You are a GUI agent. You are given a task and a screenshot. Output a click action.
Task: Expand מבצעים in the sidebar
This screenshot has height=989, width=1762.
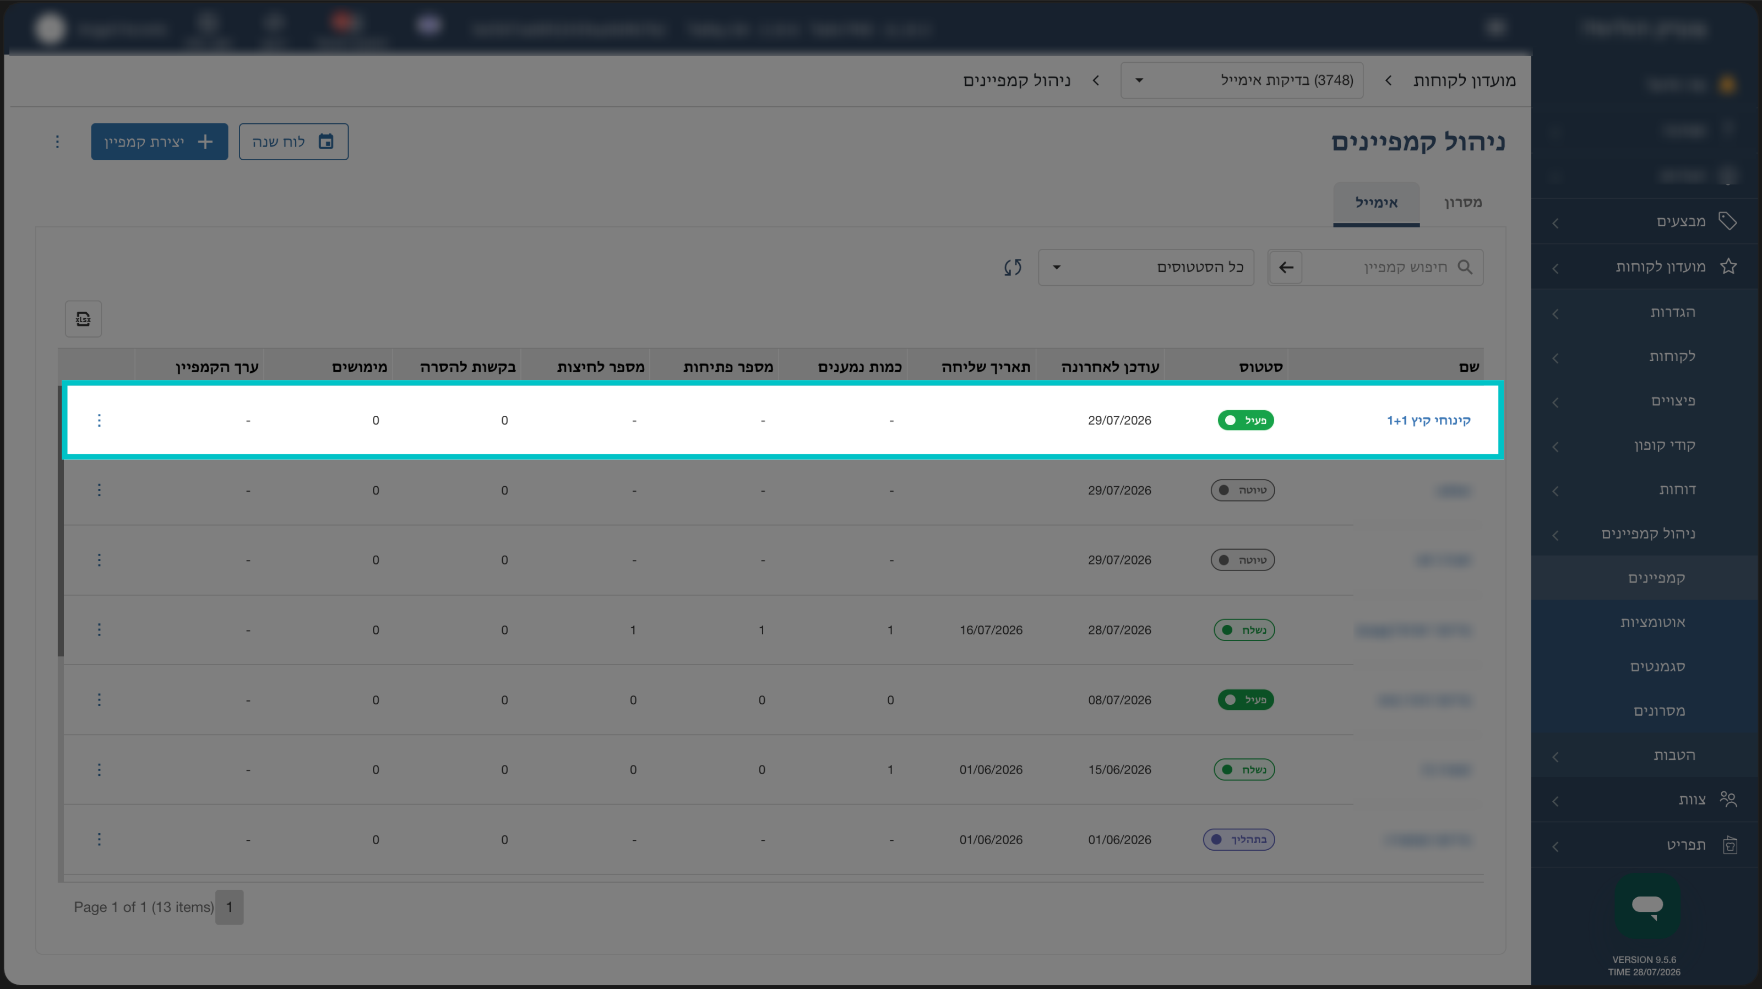tap(1645, 221)
